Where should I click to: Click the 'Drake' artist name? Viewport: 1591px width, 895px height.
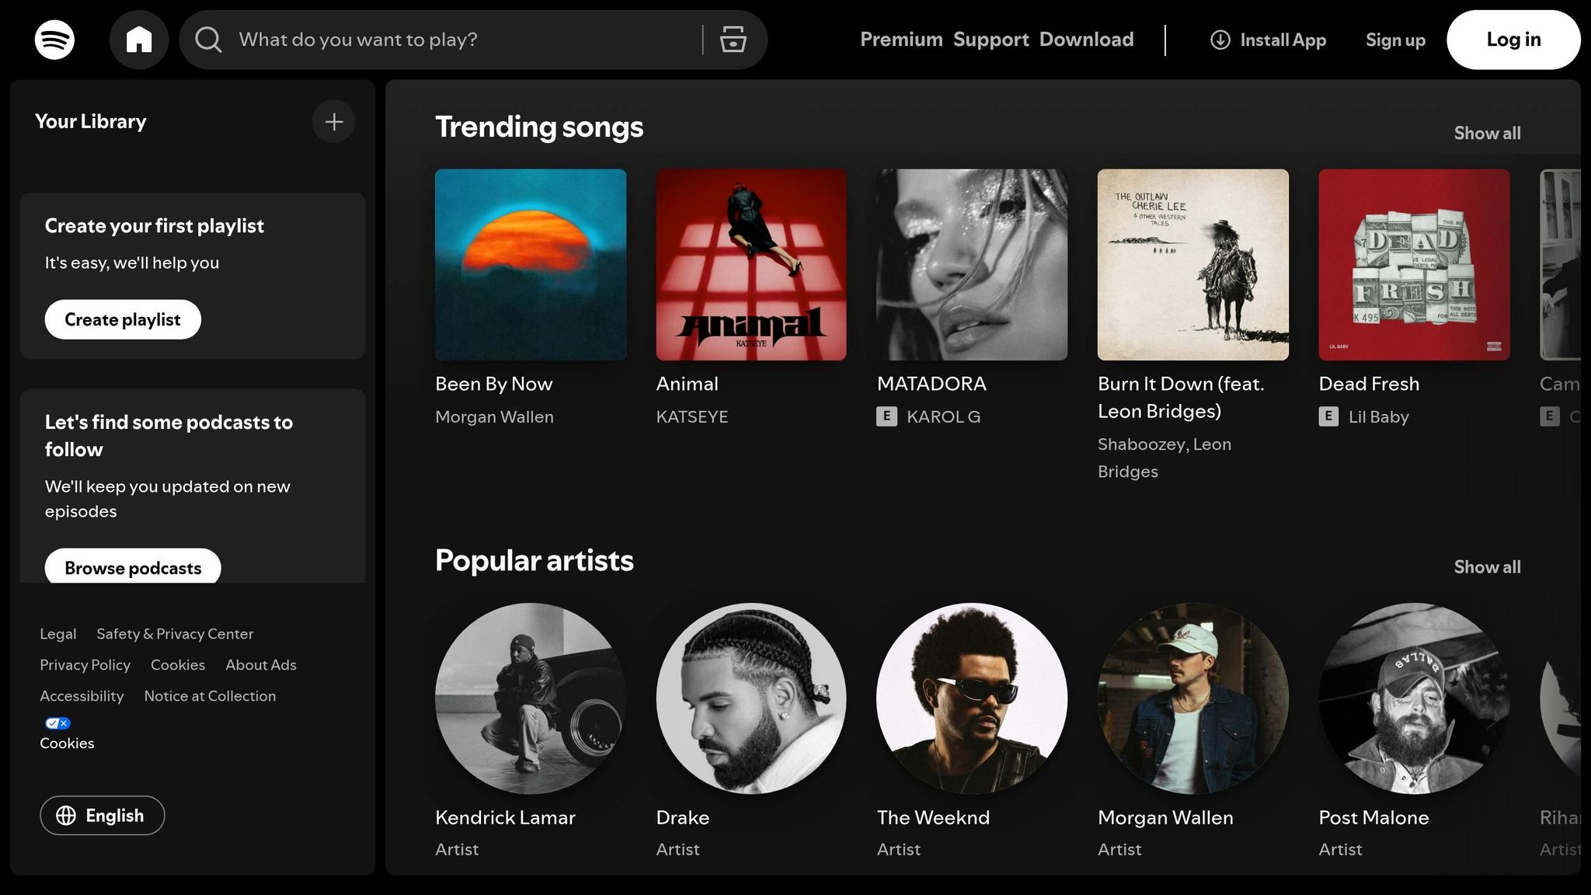[x=683, y=817]
